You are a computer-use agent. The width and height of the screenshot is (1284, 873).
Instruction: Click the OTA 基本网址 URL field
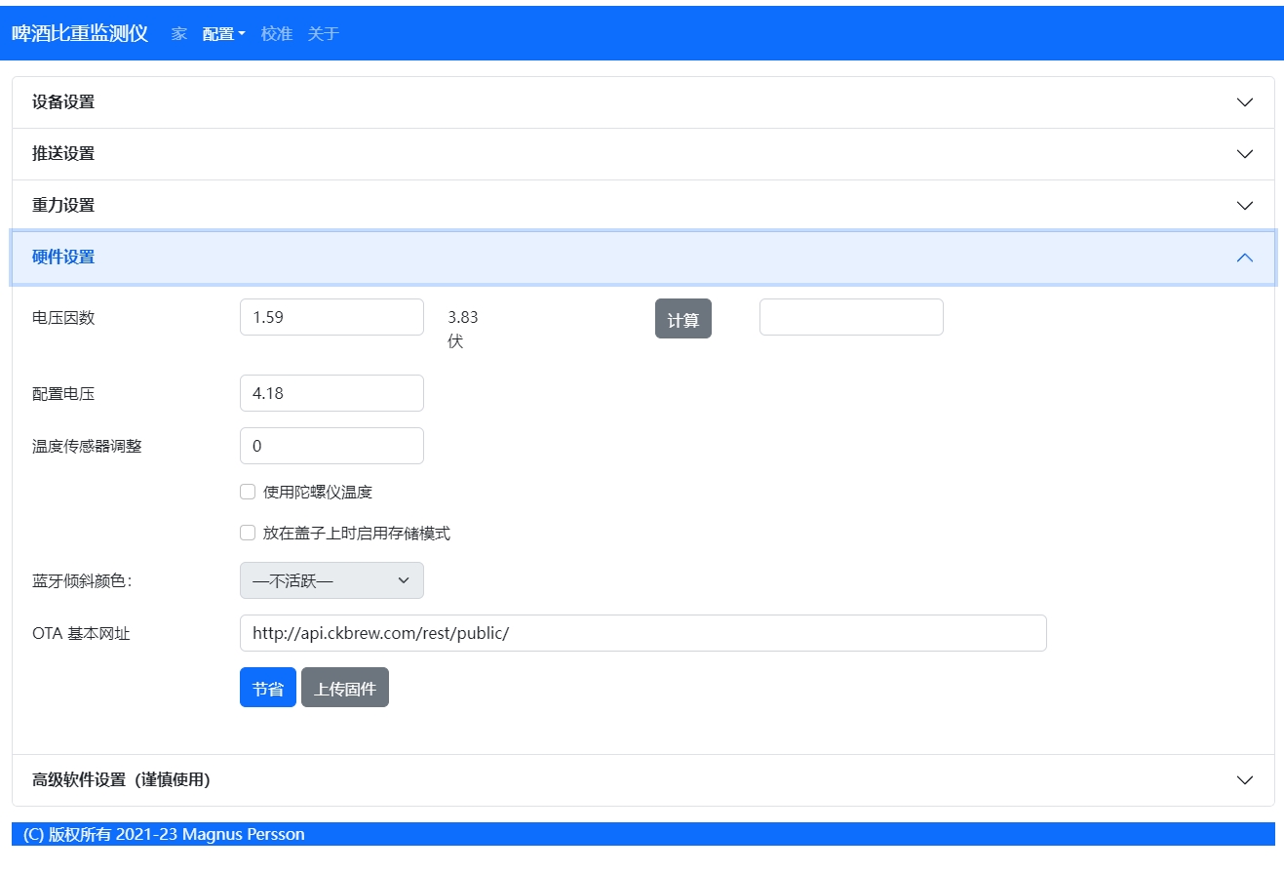pos(642,633)
